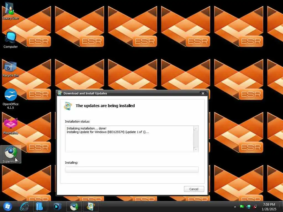Select the Plasmafox desktop icon
The width and height of the screenshot is (283, 212).
[x=11, y=126]
